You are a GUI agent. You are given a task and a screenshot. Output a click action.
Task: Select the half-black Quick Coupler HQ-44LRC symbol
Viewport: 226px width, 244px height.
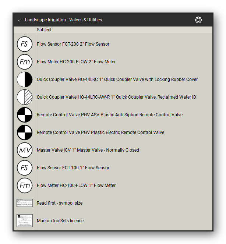pos(25,79)
